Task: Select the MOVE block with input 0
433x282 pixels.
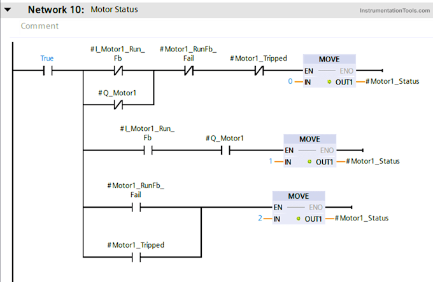Action: (x=329, y=70)
